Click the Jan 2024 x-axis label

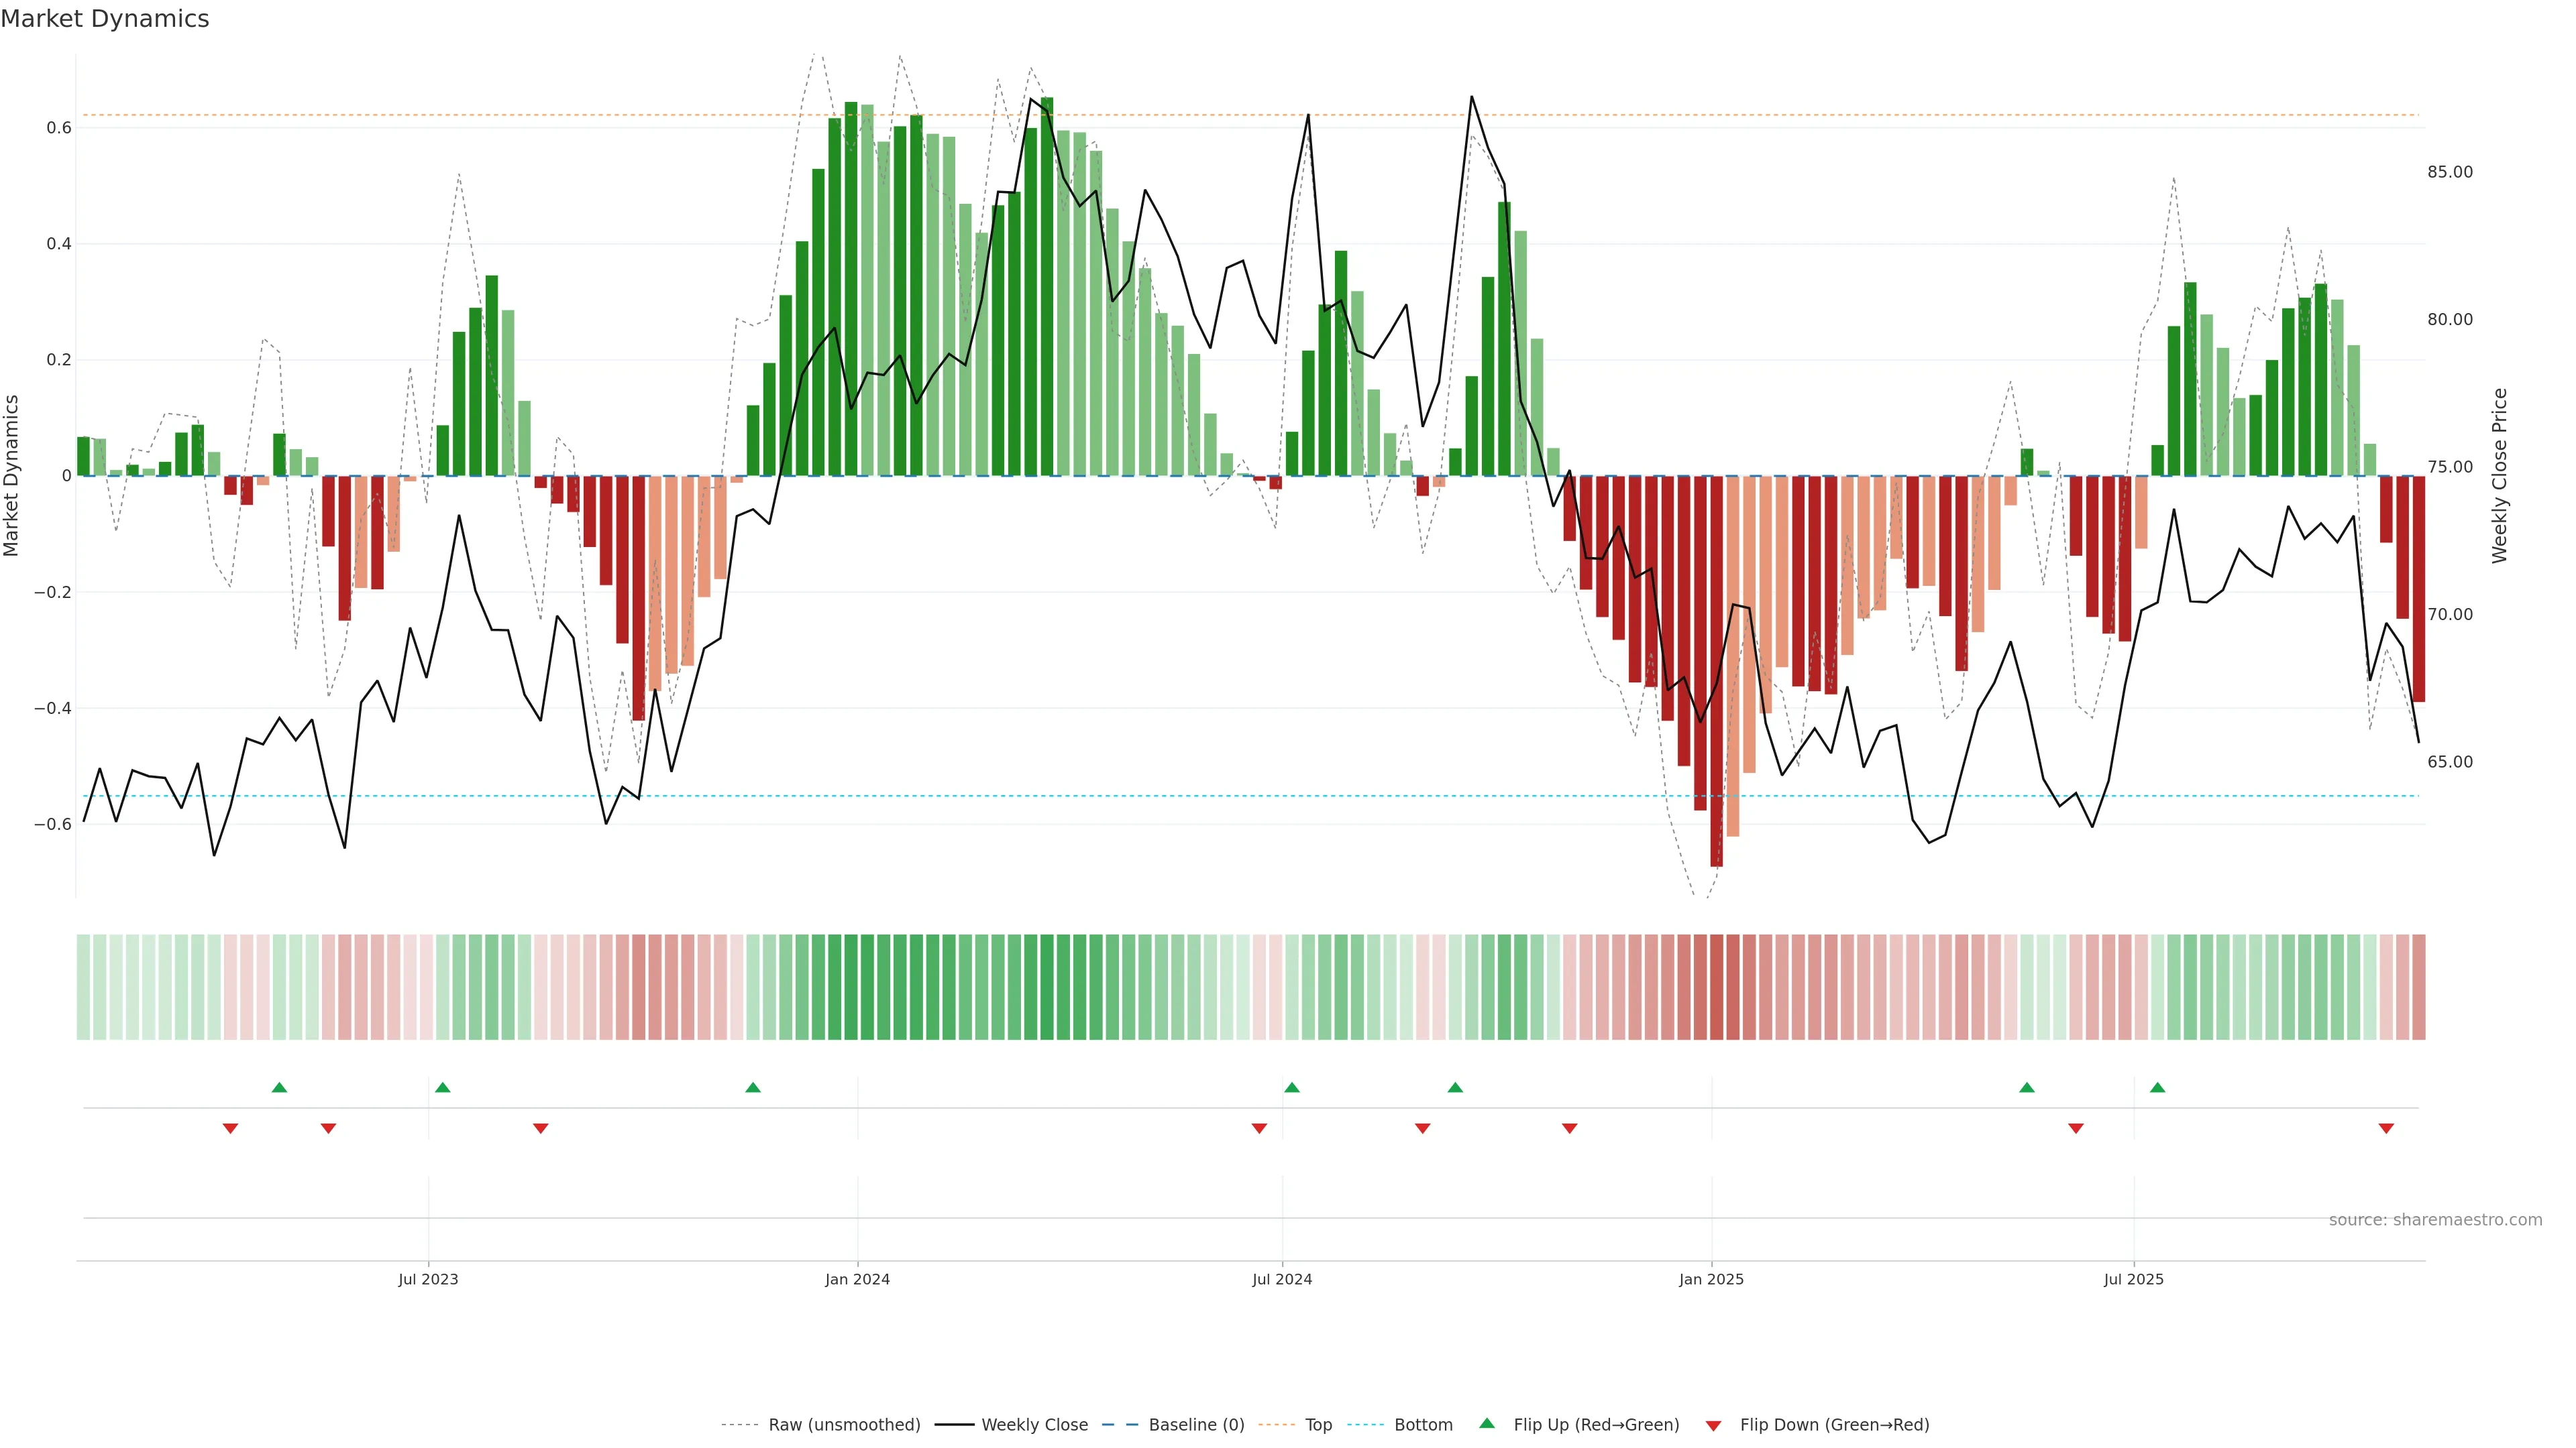click(x=857, y=1279)
